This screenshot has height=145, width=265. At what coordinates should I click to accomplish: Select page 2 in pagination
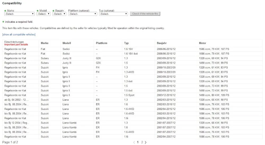[x=142, y=142]
